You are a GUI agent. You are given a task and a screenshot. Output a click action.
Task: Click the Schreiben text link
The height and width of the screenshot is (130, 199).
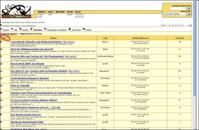38,30
